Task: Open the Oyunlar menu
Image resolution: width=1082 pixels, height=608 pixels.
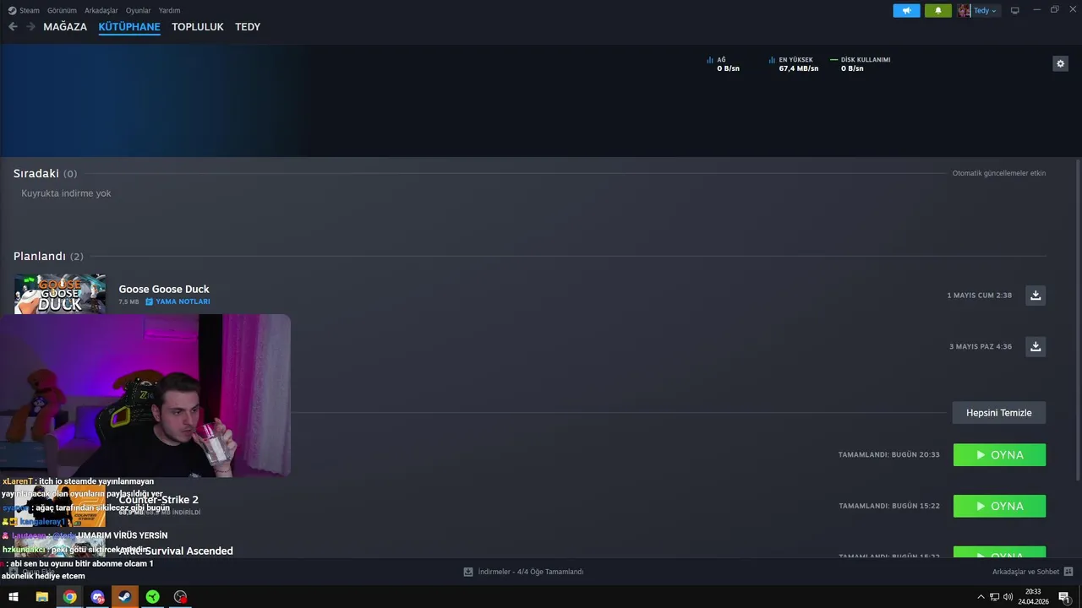Action: coord(139,10)
